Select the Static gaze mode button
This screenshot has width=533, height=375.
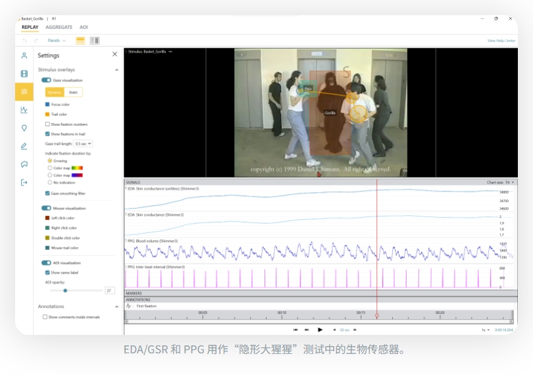(73, 92)
